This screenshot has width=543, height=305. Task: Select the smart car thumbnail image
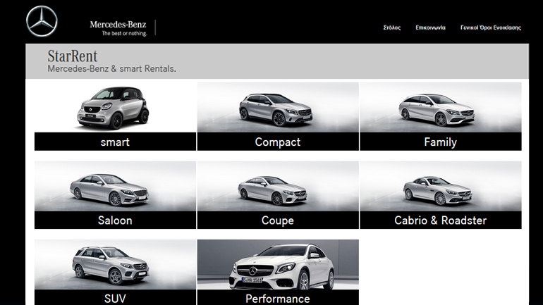pos(116,107)
